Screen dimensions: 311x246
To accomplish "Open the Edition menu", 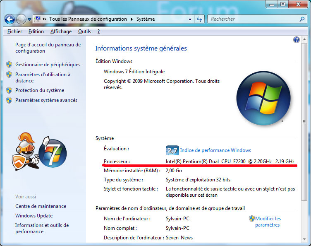I will (36, 31).
